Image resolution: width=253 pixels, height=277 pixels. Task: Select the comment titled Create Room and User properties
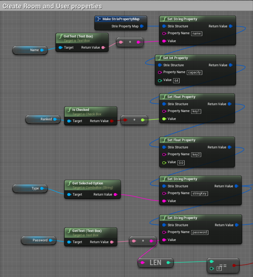click(x=126, y=6)
